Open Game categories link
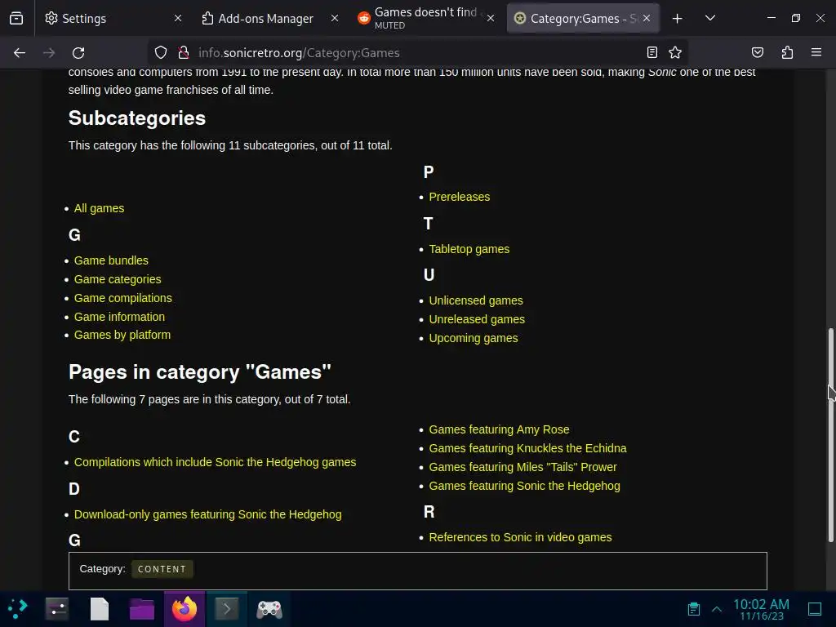The width and height of the screenshot is (836, 627). point(118,279)
